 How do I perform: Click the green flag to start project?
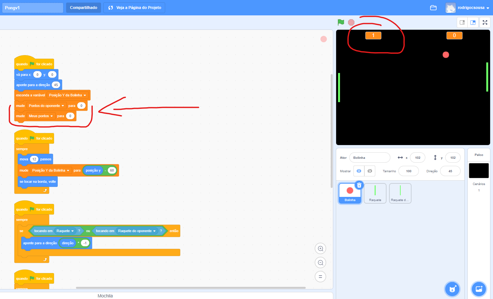tap(341, 22)
